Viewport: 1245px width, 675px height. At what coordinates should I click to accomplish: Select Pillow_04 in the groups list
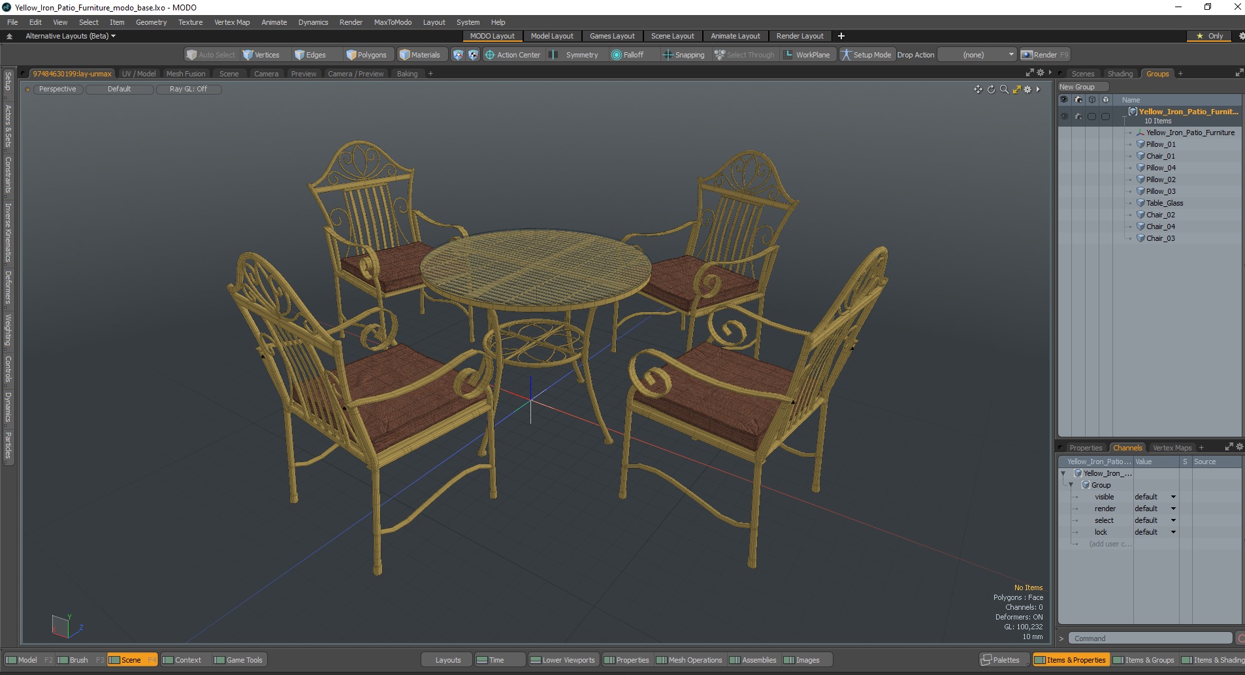click(x=1160, y=168)
